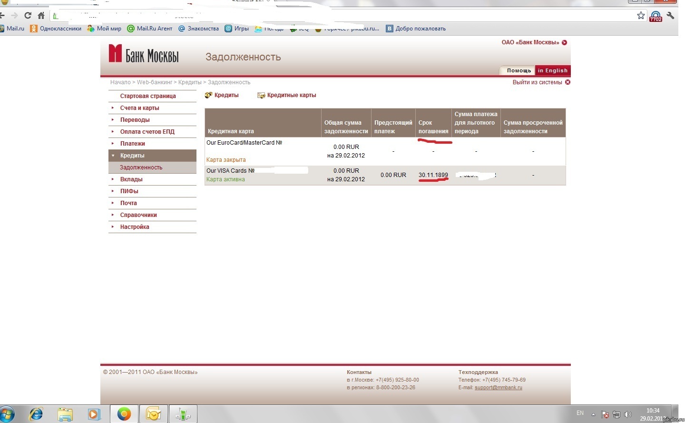Open Internet Explorer from taskbar
The width and height of the screenshot is (685, 423).
click(36, 414)
